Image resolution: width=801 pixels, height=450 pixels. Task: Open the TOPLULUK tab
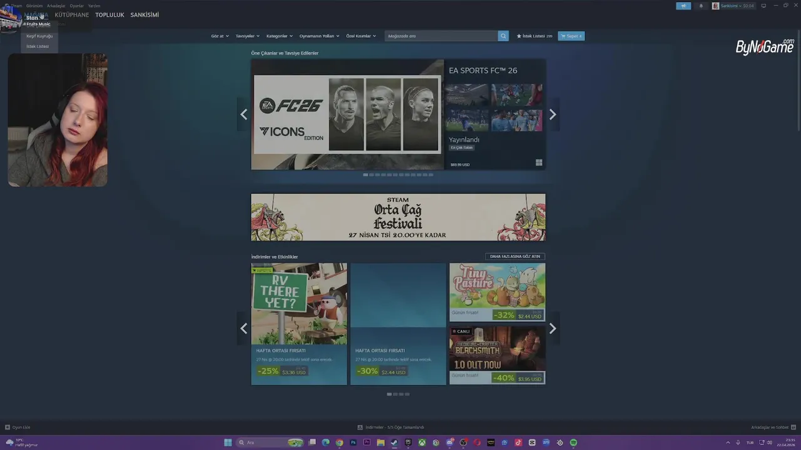click(110, 15)
